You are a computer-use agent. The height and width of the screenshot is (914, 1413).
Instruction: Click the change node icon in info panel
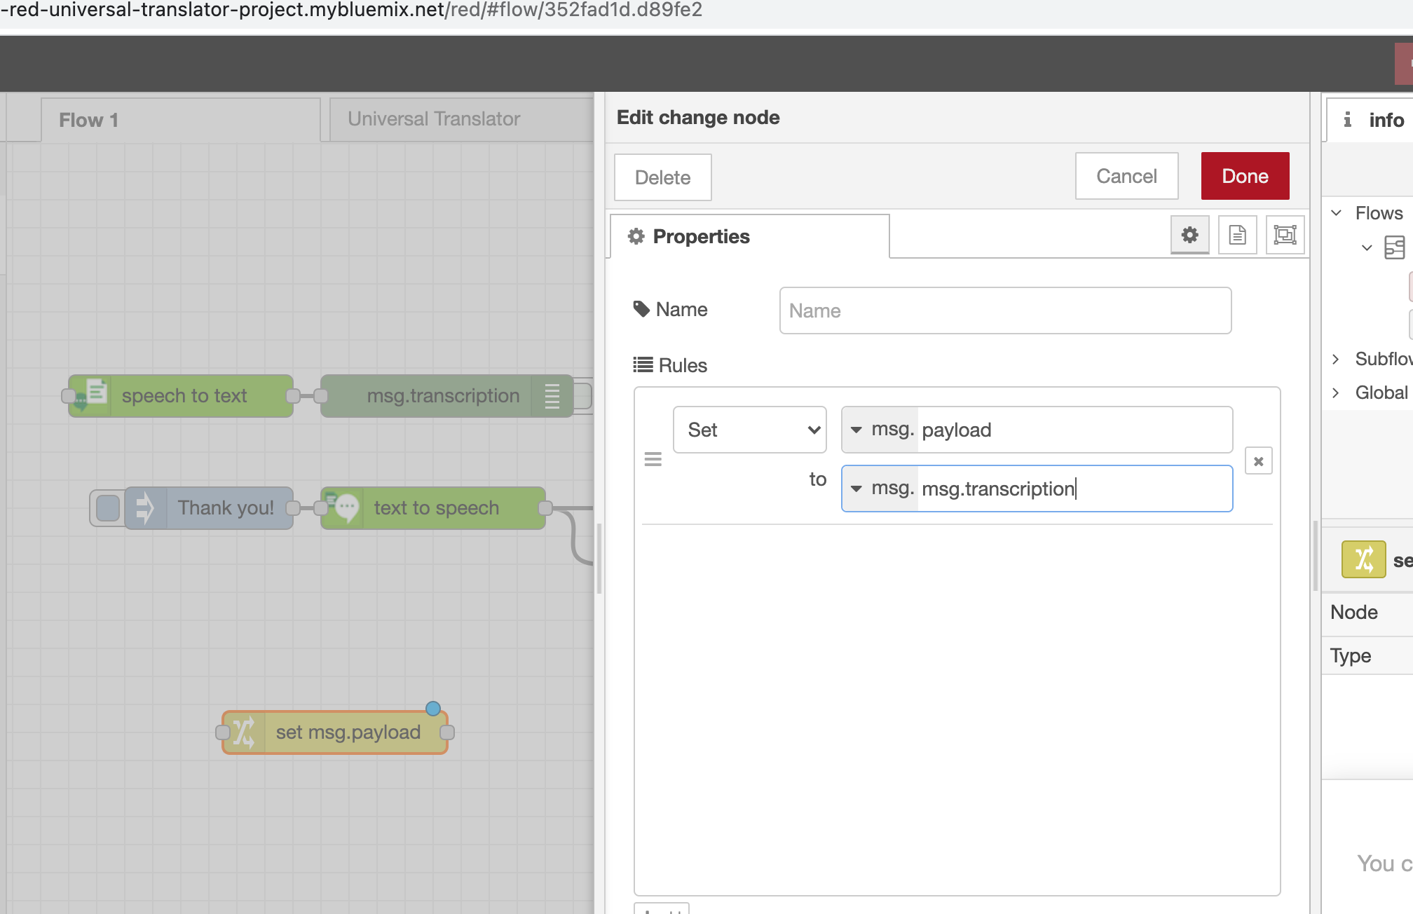[1363, 559]
